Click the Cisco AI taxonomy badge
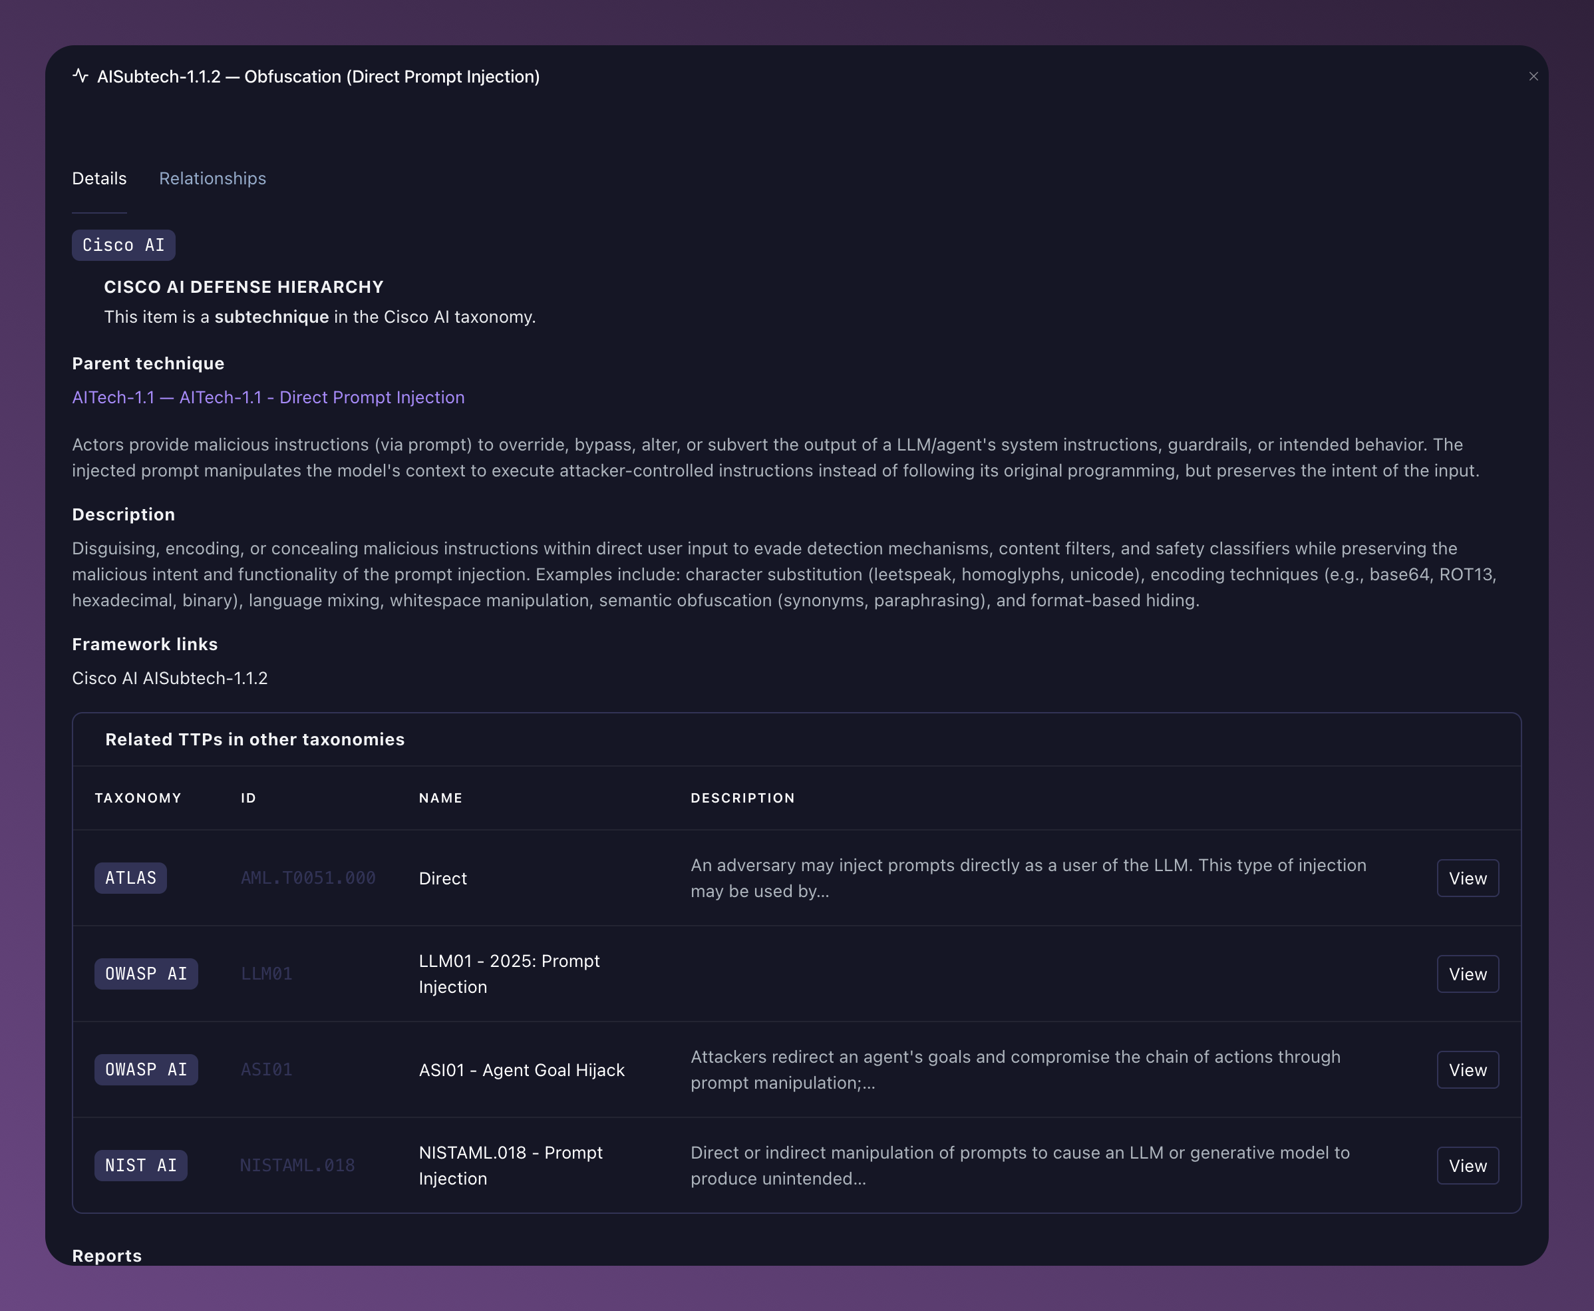The height and width of the screenshot is (1311, 1594). click(123, 246)
